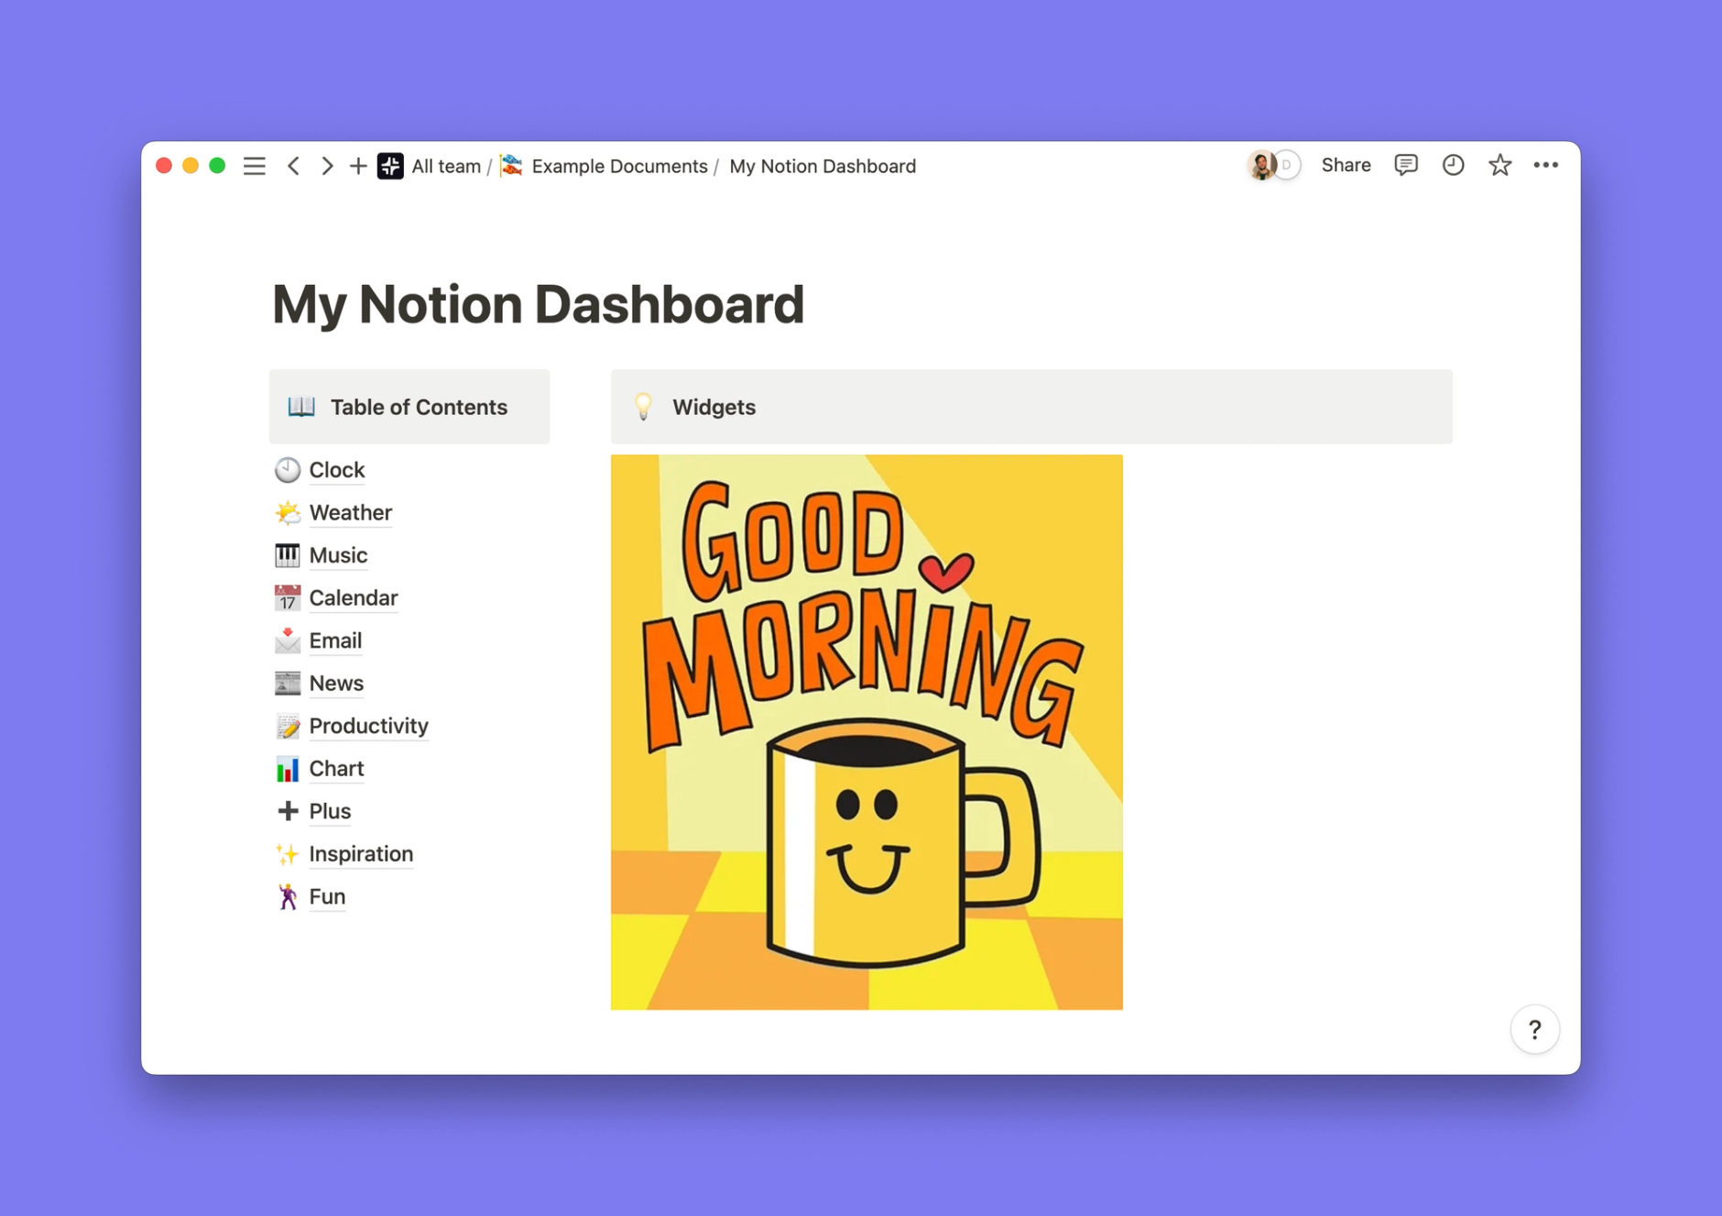The height and width of the screenshot is (1216, 1722).
Task: Open the Inspiration link
Action: point(361,854)
